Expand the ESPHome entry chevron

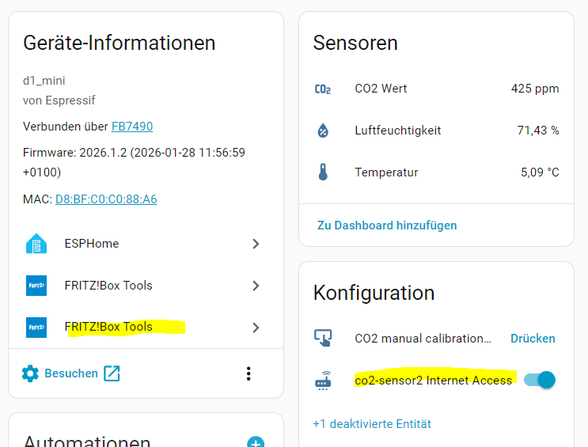256,244
